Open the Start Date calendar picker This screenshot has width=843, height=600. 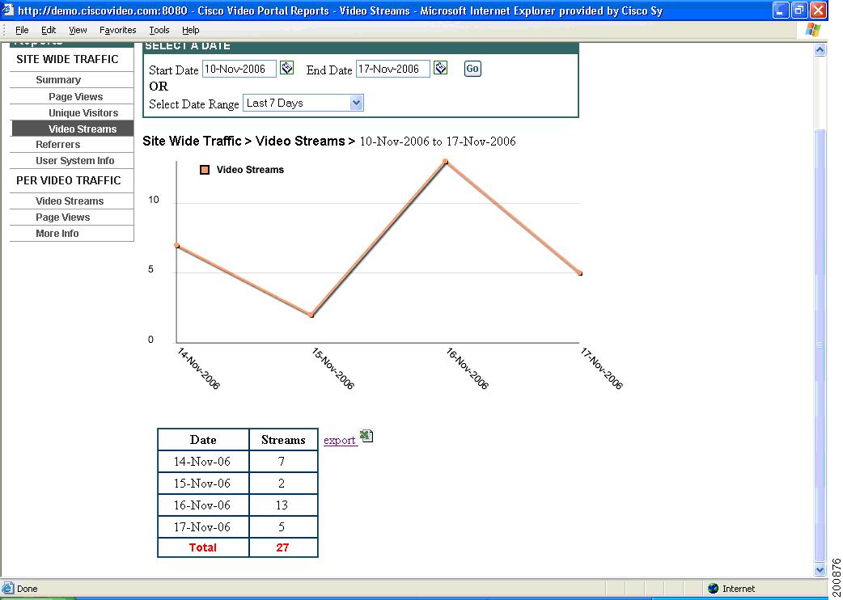pos(286,68)
